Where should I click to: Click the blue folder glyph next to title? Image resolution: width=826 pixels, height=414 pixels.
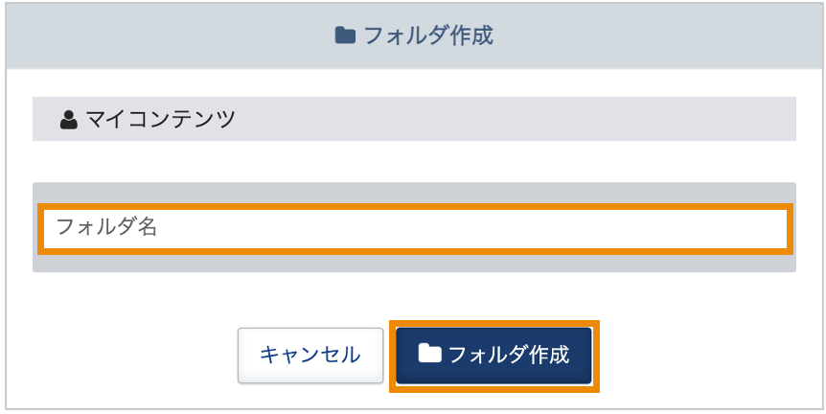[345, 35]
